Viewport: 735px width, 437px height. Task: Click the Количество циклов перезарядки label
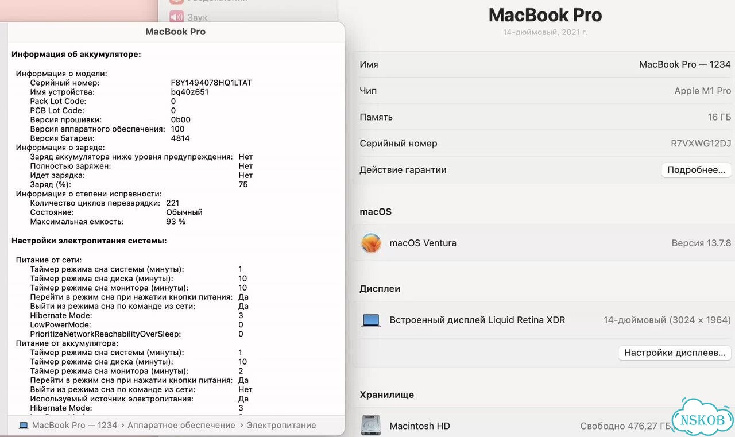(95, 203)
